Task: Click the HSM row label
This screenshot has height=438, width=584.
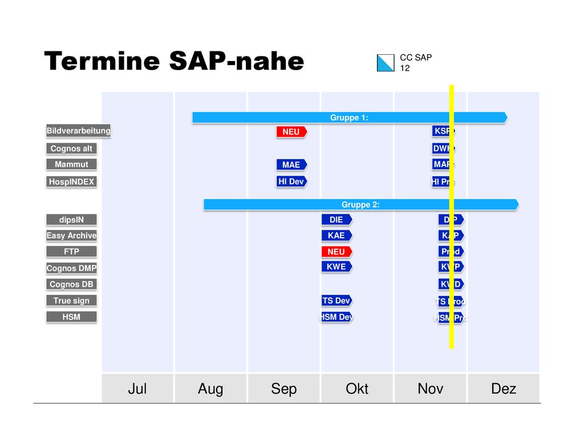Action: [x=71, y=317]
